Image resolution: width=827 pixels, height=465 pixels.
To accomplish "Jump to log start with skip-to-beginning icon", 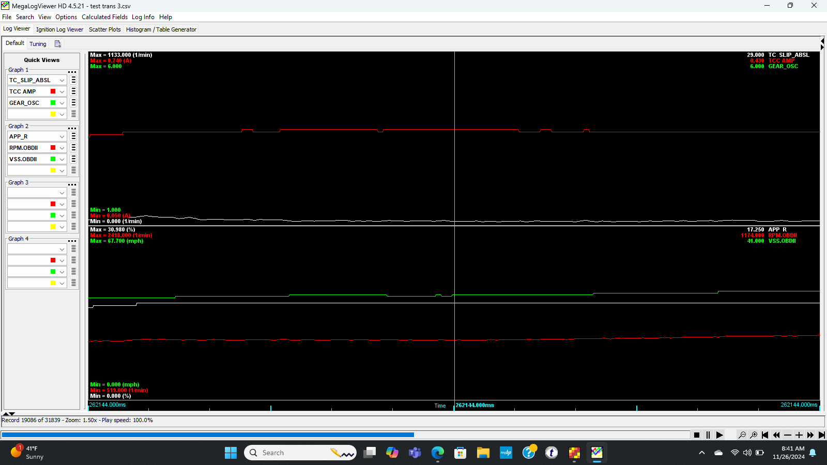I will [x=765, y=435].
